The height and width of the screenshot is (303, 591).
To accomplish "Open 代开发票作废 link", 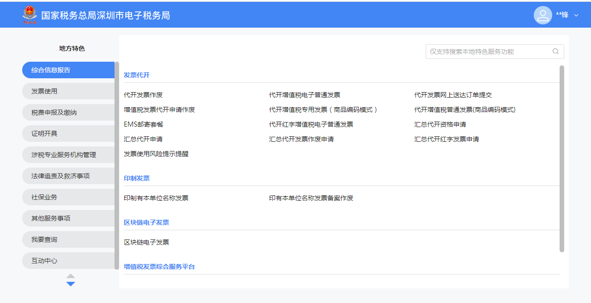I will (x=143, y=95).
